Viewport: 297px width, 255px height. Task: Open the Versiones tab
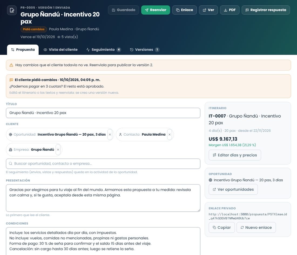[144, 50]
